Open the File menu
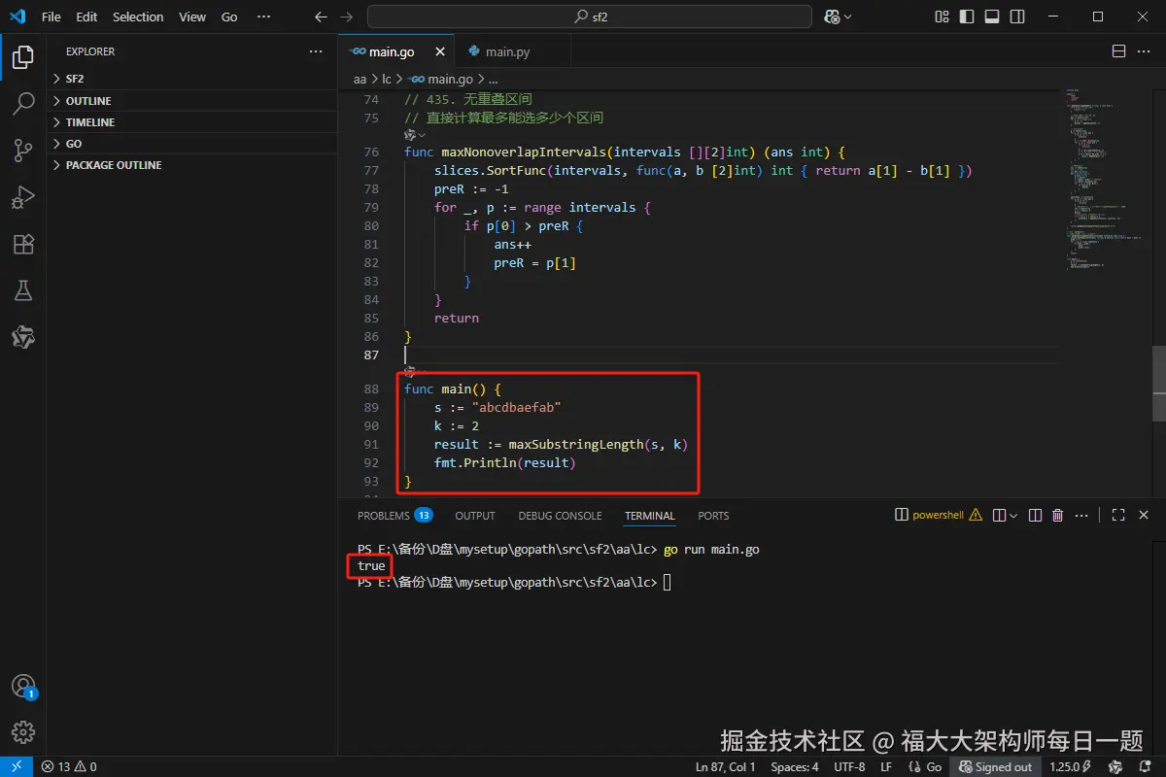The height and width of the screenshot is (777, 1166). click(x=51, y=17)
